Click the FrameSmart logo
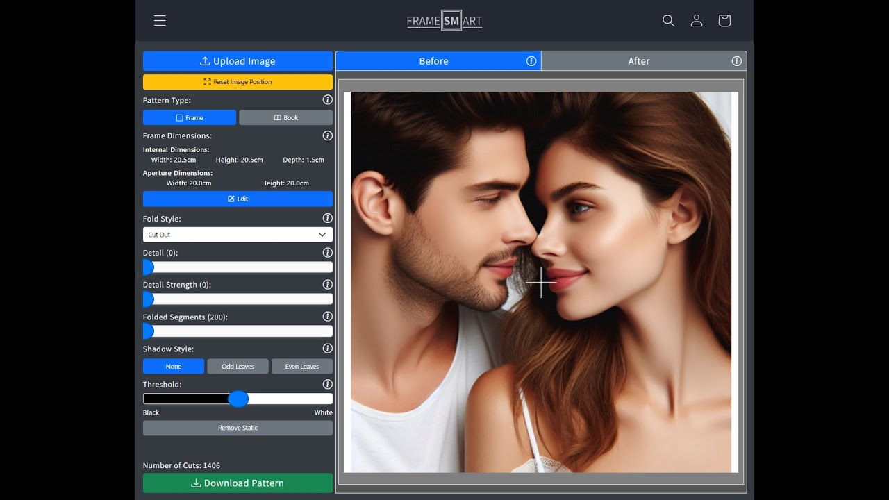The image size is (889, 500). tap(444, 21)
